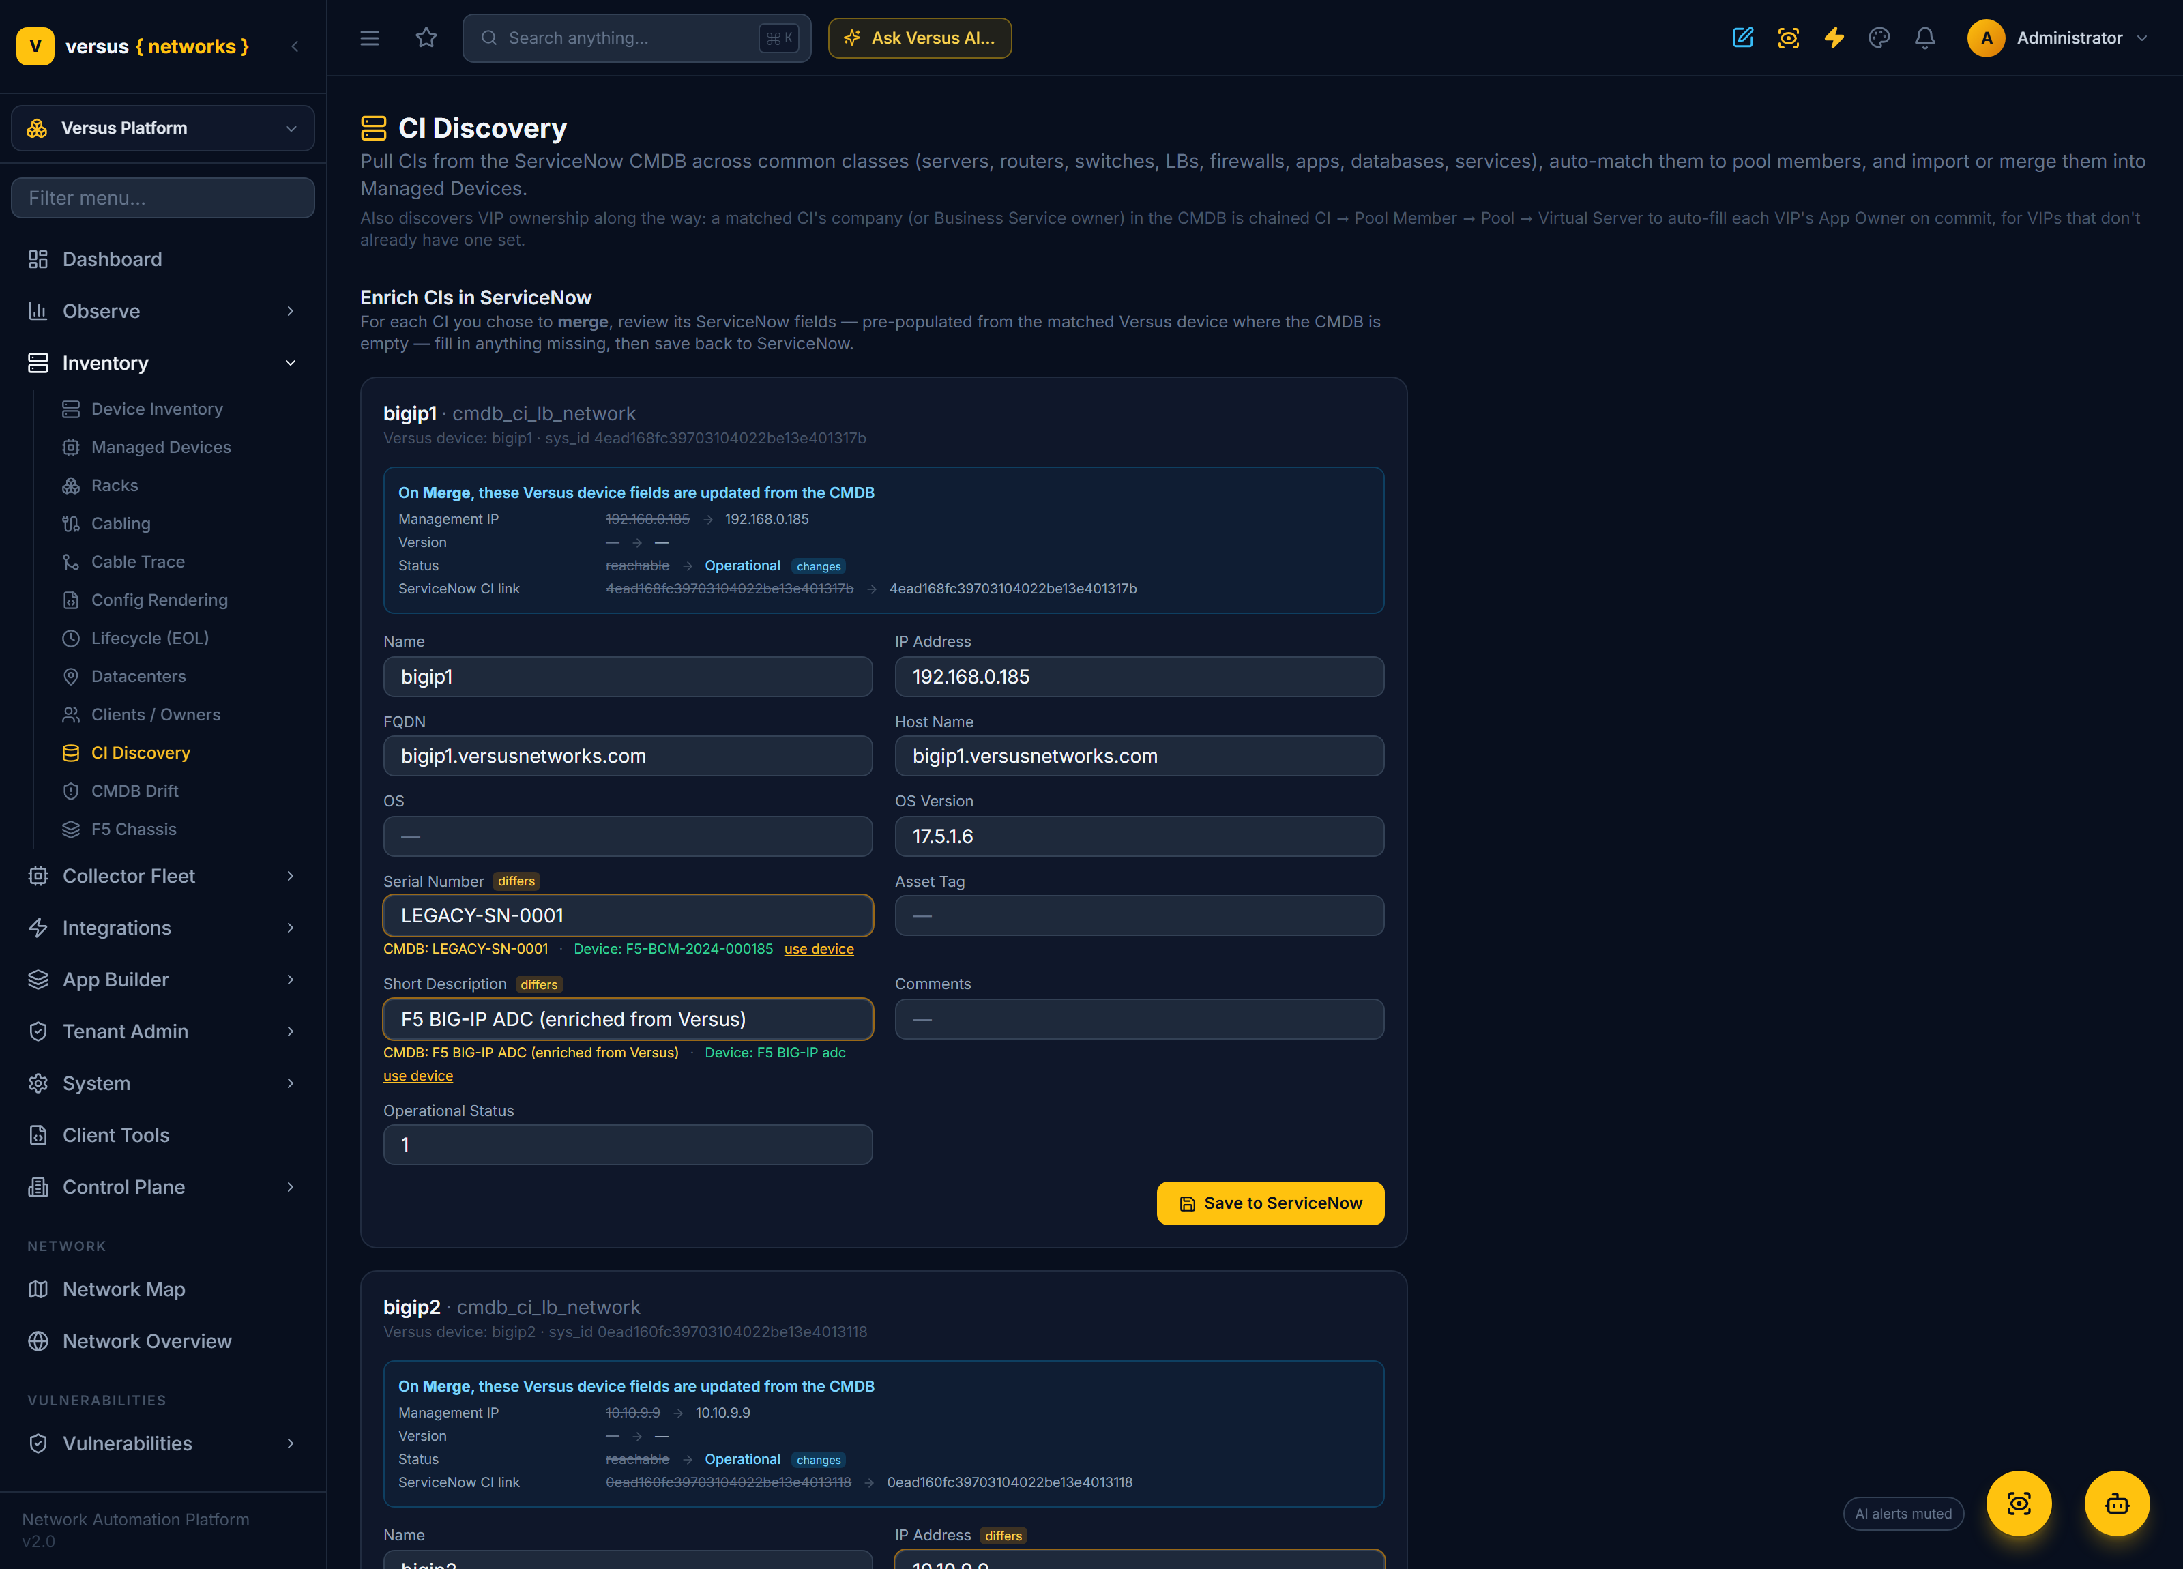
Task: Click the Versus logo icon
Action: tap(35, 46)
